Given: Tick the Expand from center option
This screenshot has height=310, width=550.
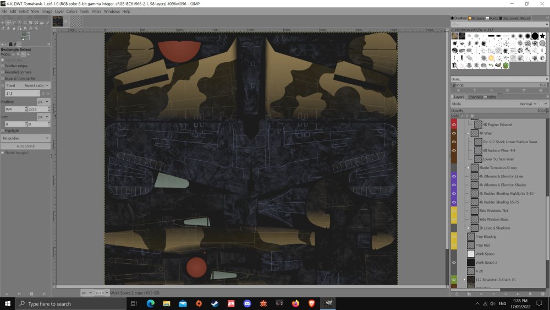Looking at the screenshot, I should point(2,79).
